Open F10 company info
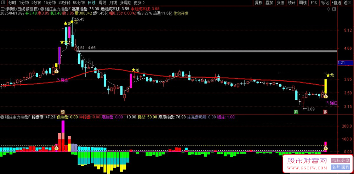354x174 pixels. pos(314,3)
